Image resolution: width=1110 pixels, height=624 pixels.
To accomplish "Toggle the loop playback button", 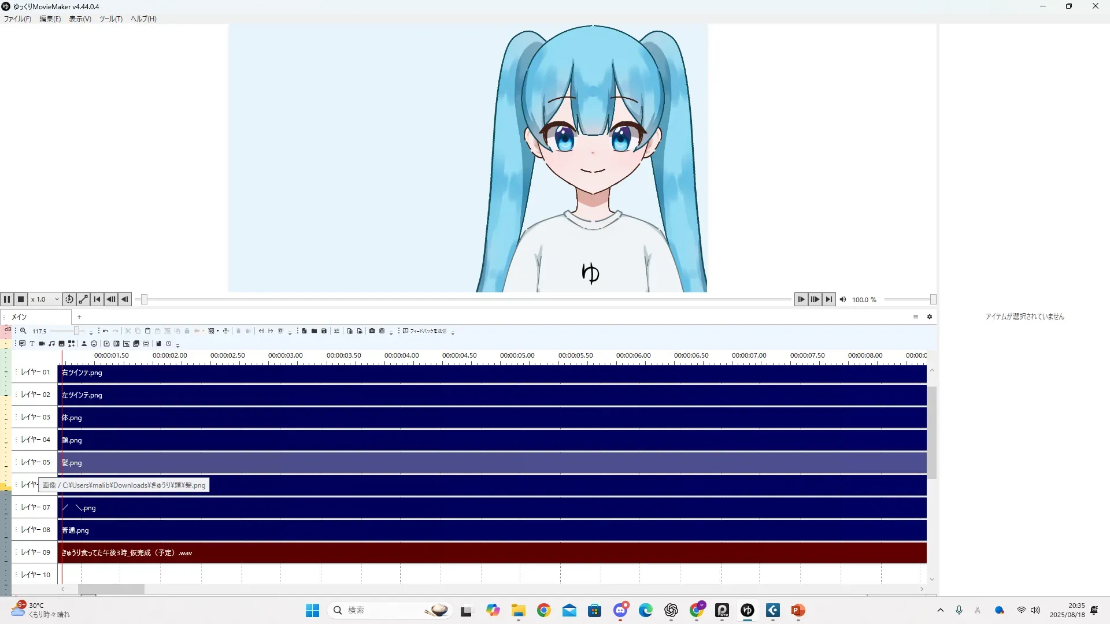I will [69, 299].
